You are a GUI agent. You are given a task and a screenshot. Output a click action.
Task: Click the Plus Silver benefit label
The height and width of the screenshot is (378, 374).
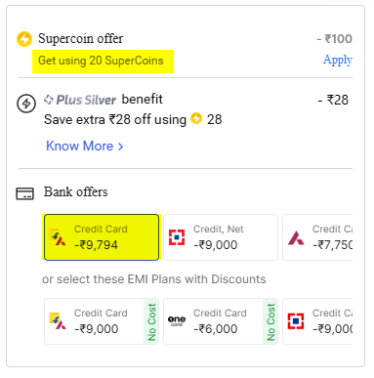(x=104, y=100)
